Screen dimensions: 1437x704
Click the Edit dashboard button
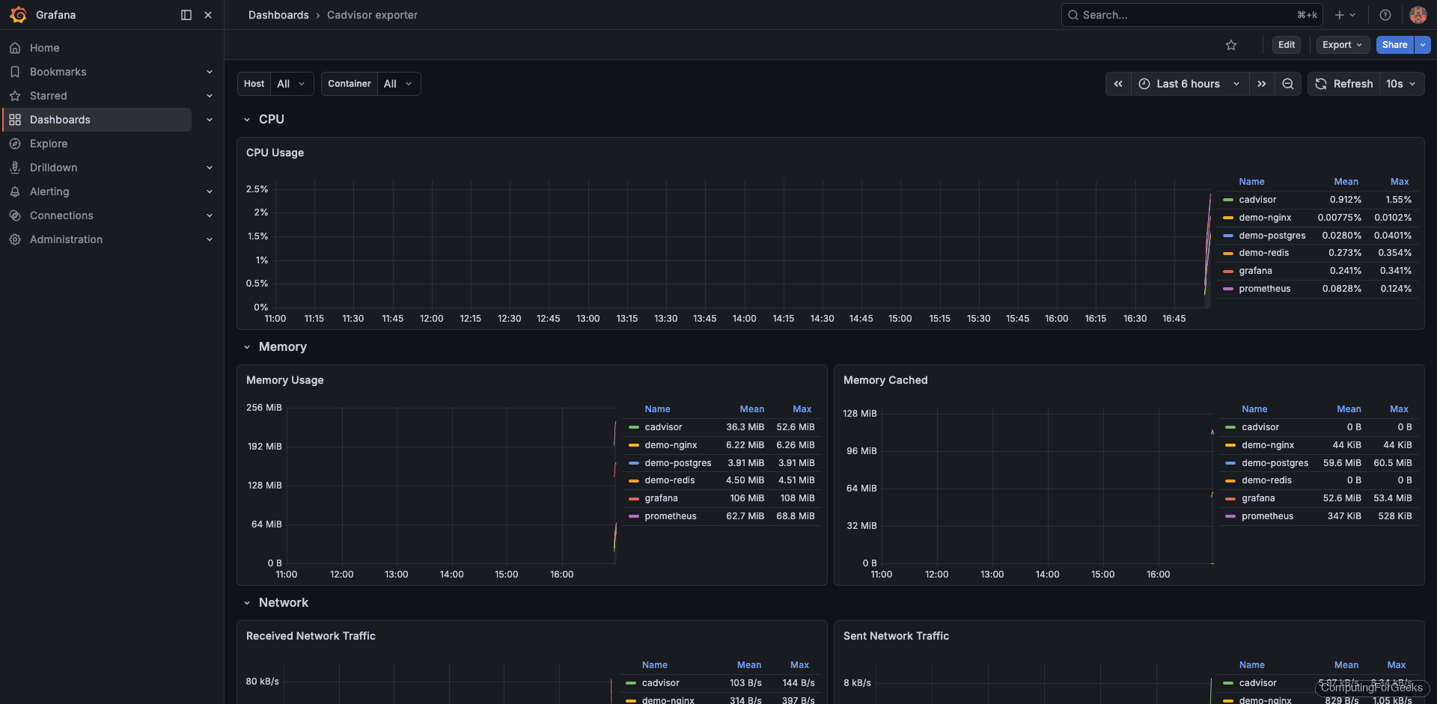point(1286,45)
